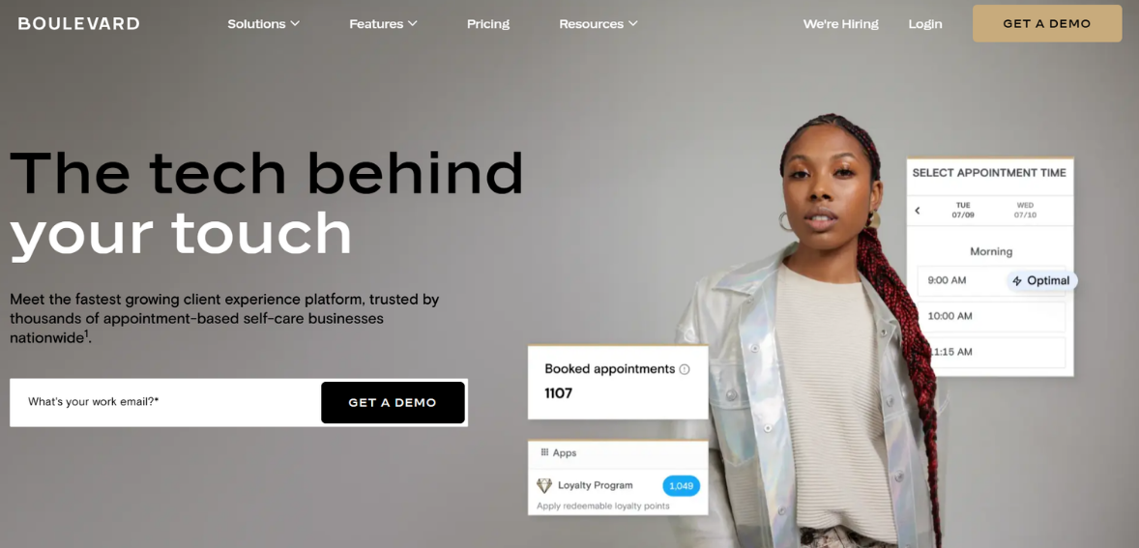1139x548 pixels.
Task: Click the Boulevard logo
Action: pyautogui.click(x=78, y=23)
